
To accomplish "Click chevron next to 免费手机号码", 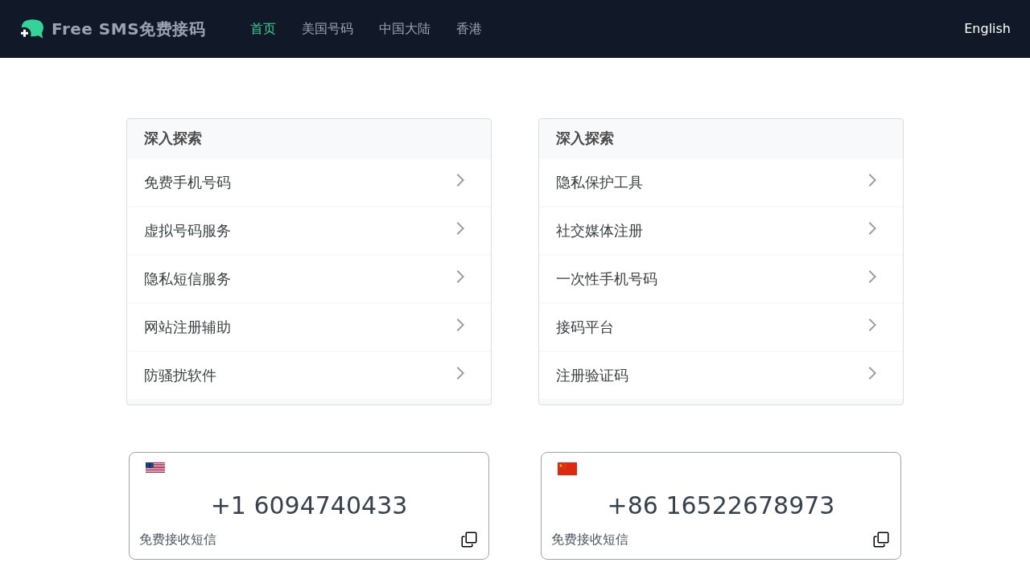I will 460,181.
